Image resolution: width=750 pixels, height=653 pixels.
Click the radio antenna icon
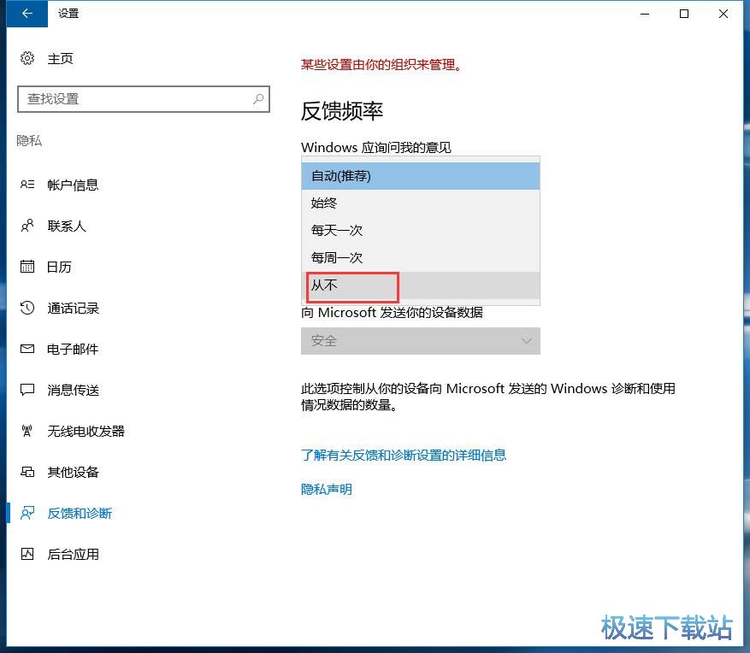27,431
